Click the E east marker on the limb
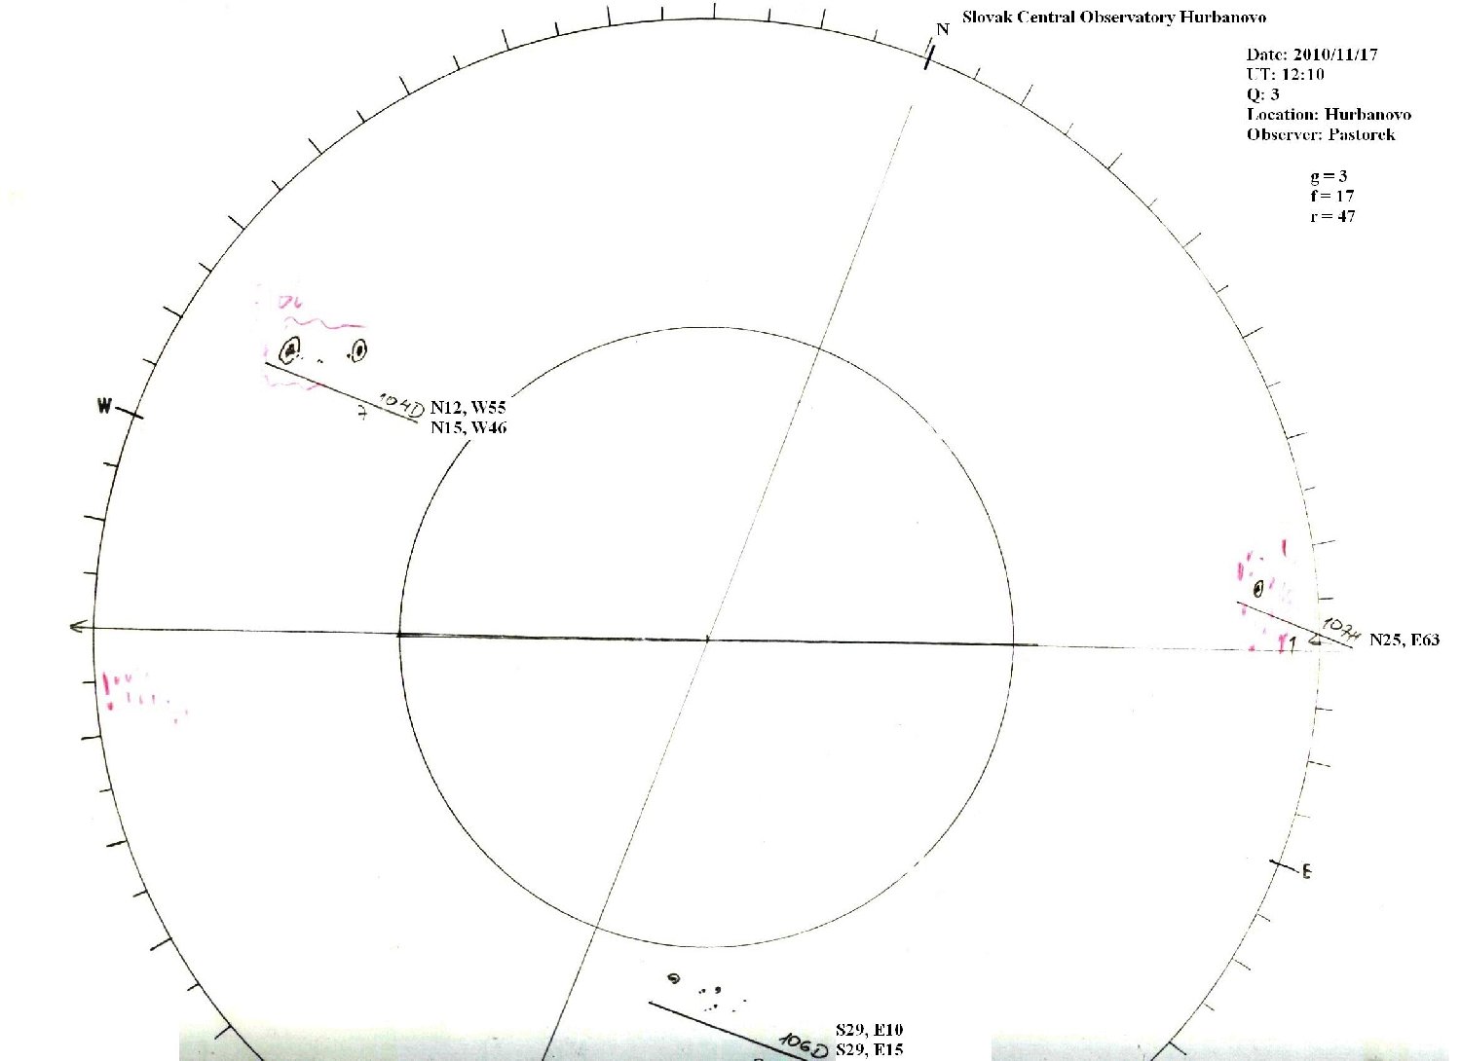 point(1306,872)
